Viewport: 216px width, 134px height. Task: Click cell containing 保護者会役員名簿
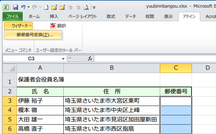pyautogui.click(x=40, y=80)
